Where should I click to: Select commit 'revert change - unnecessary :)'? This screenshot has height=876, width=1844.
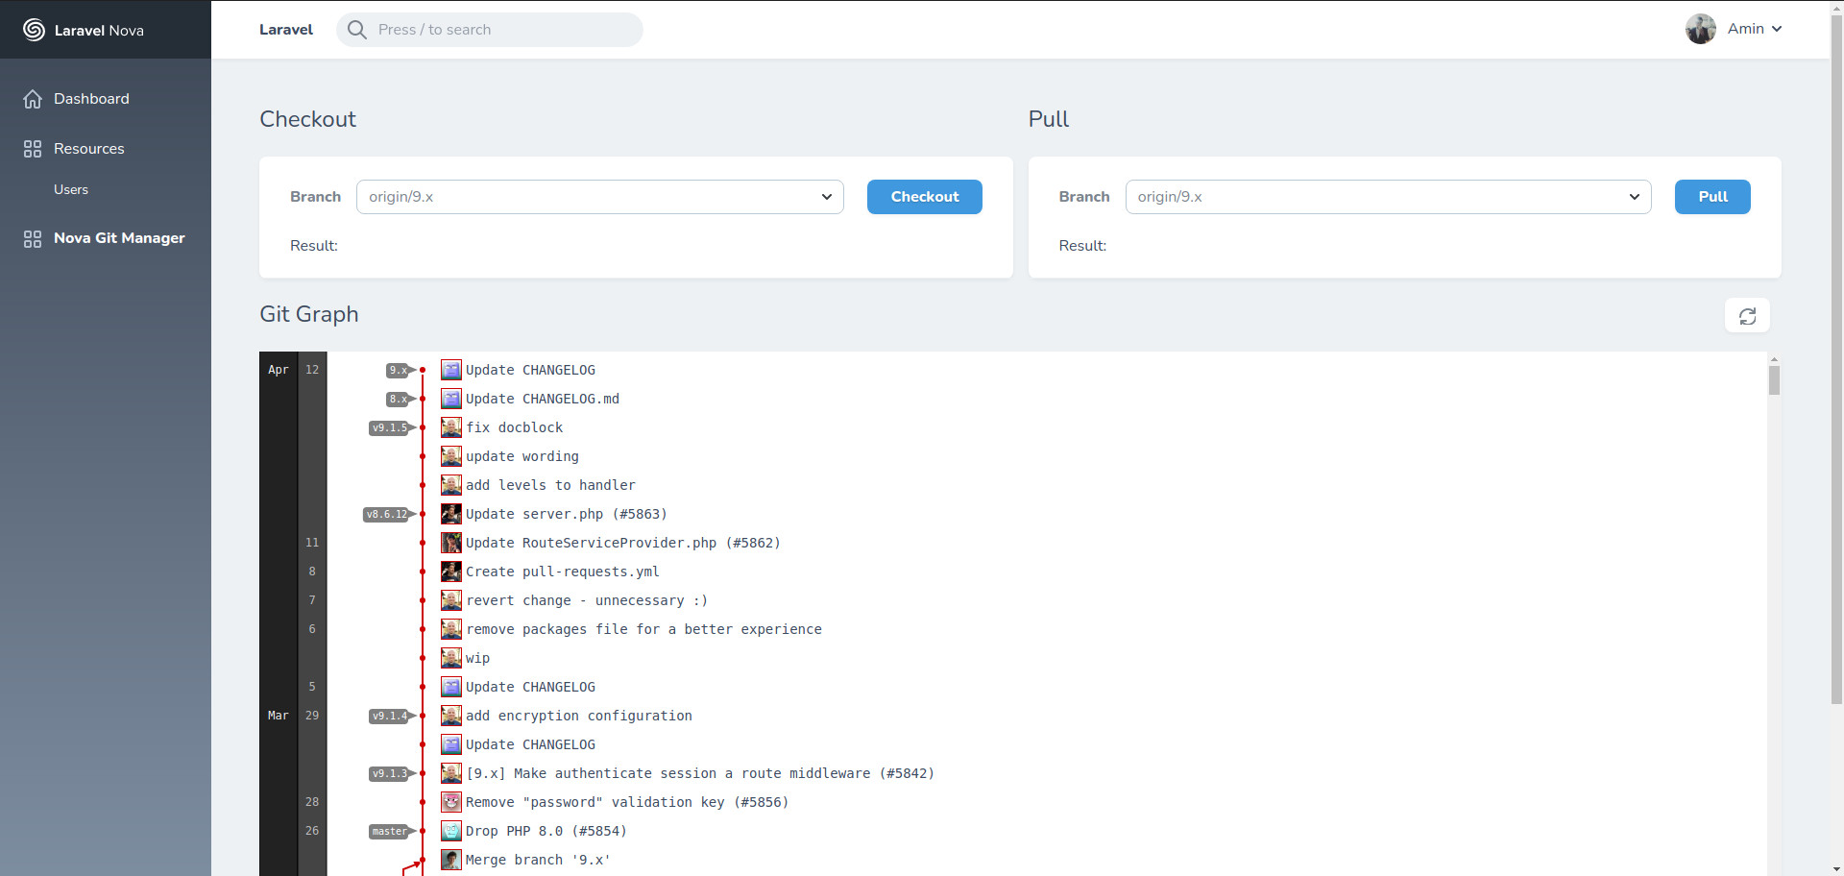587,600
